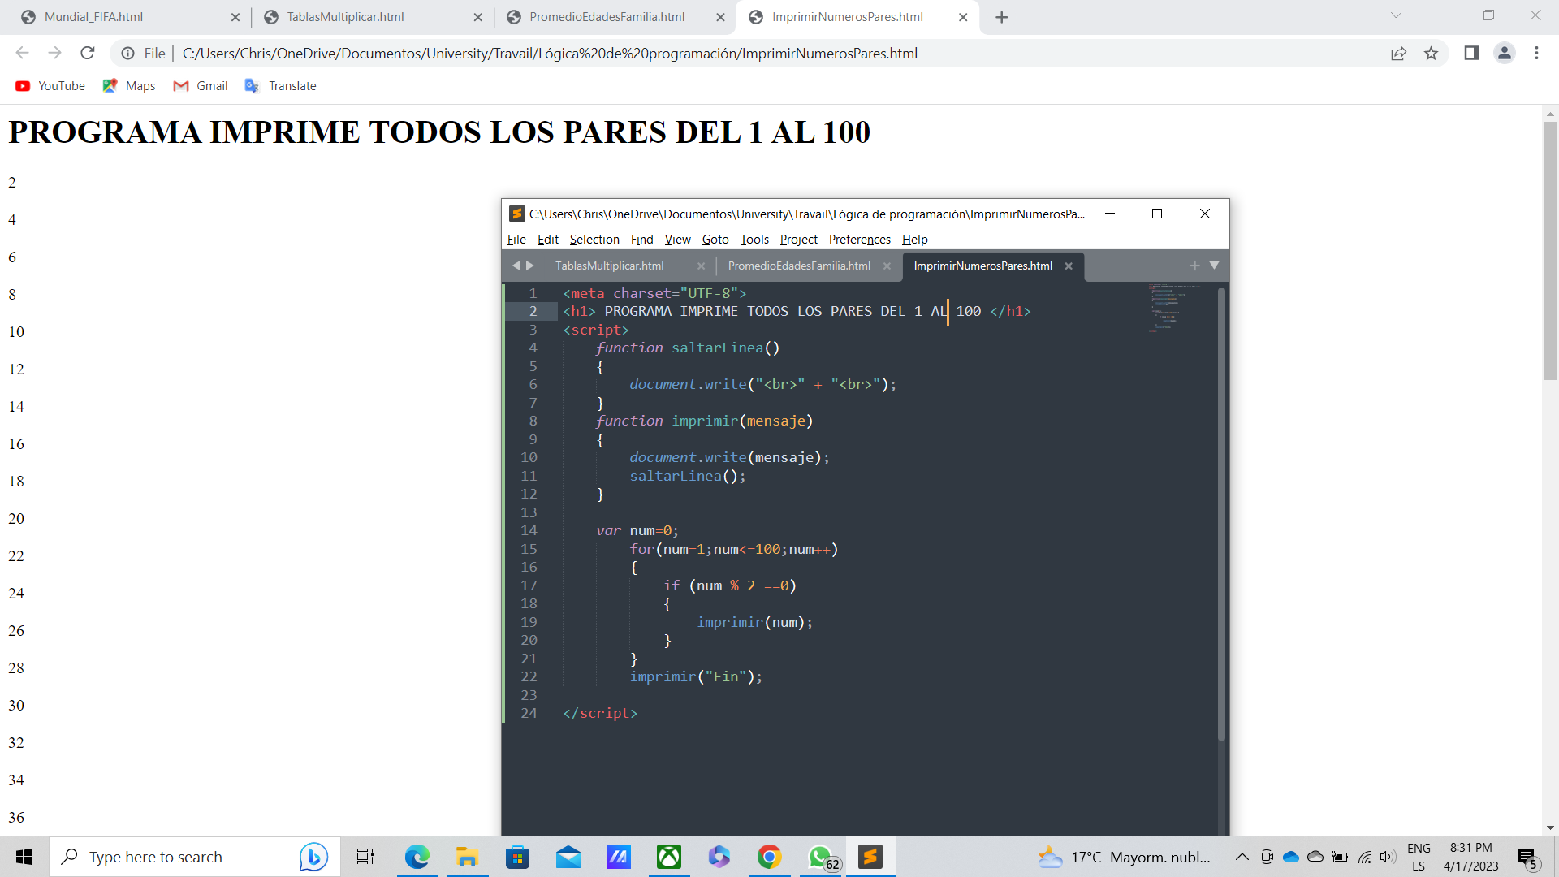Open notification center icon
1559x877 pixels.
1527,858
